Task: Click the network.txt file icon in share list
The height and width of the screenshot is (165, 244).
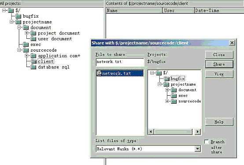Action: pyautogui.click(x=99, y=73)
